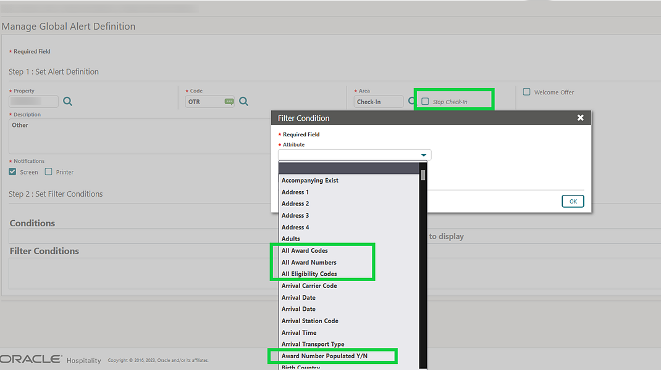
Task: Open the Property search magnifier icon
Action: [67, 102]
